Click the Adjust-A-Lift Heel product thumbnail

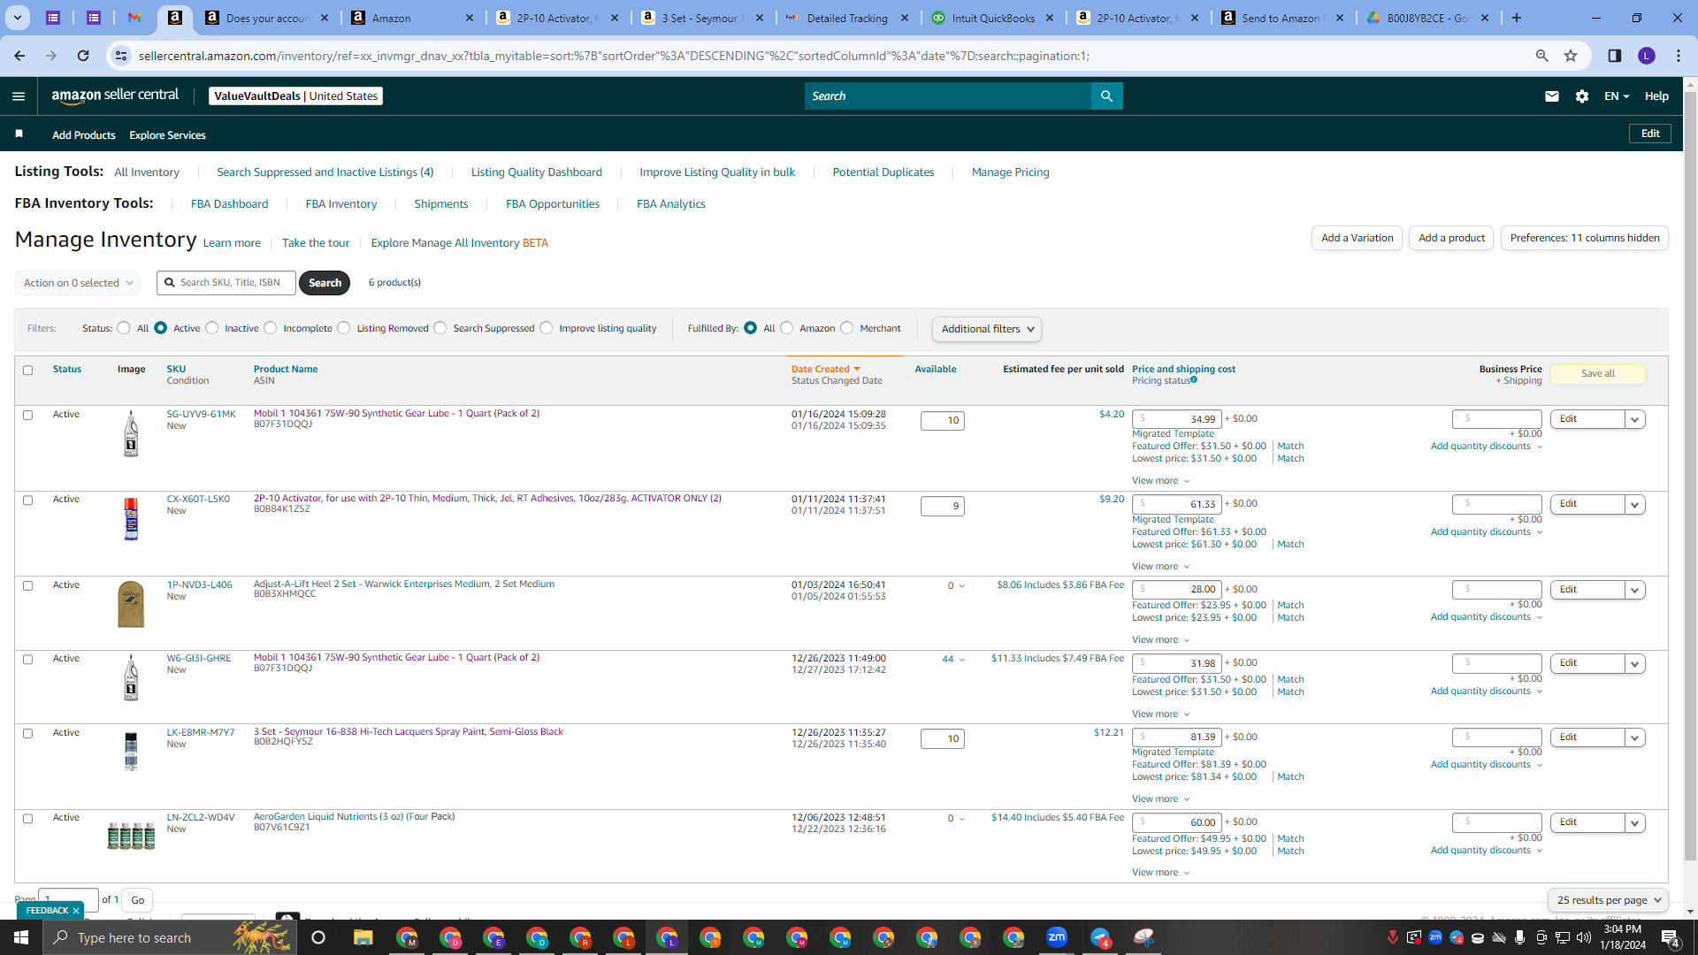[x=131, y=604]
